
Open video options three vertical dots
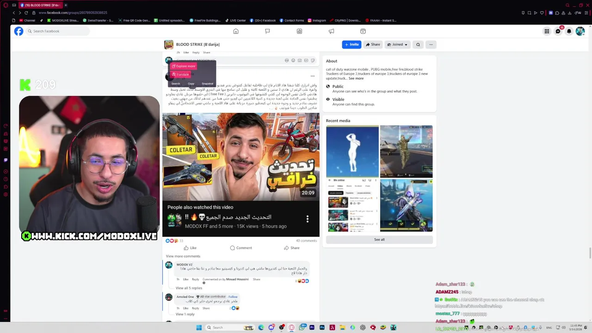click(x=307, y=219)
